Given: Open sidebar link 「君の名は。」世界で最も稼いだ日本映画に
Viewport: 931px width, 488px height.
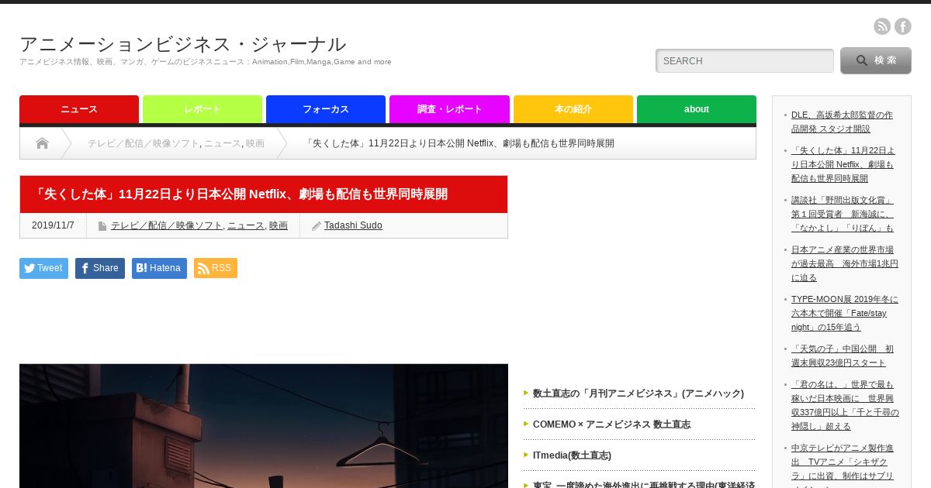Looking at the screenshot, I should pyautogui.click(x=845, y=405).
